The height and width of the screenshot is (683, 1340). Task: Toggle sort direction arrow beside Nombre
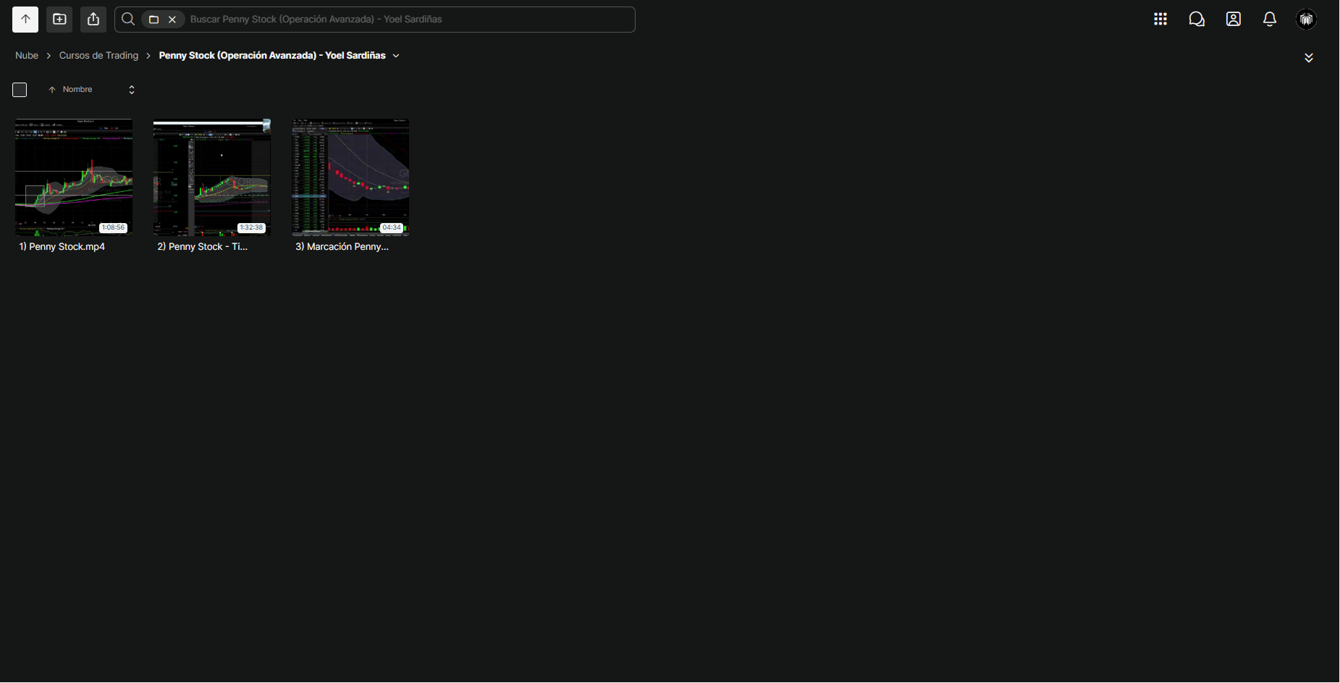tap(52, 90)
